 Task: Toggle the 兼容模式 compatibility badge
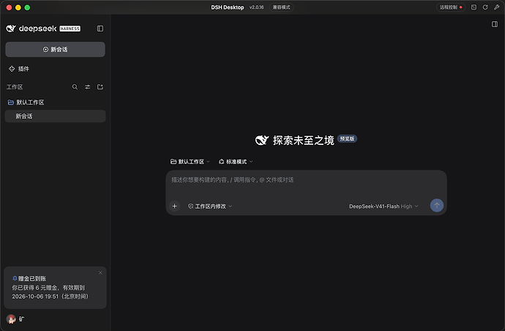pyautogui.click(x=282, y=7)
